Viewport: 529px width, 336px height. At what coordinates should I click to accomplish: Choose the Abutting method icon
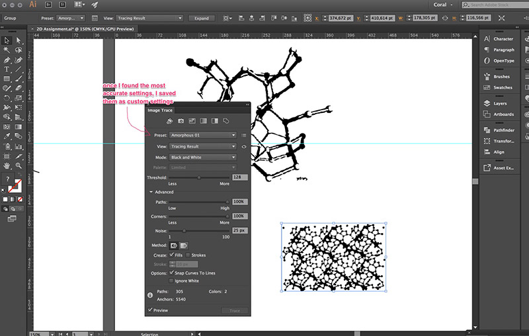pos(174,246)
